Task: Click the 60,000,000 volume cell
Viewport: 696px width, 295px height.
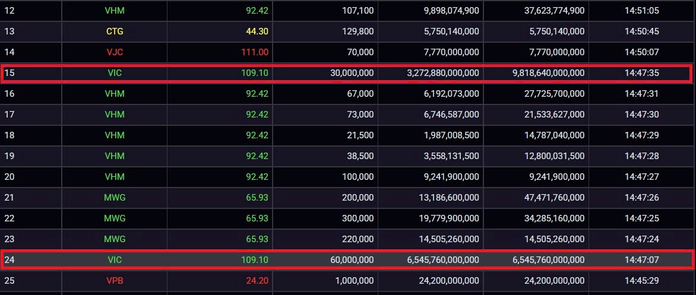Action: (x=352, y=260)
